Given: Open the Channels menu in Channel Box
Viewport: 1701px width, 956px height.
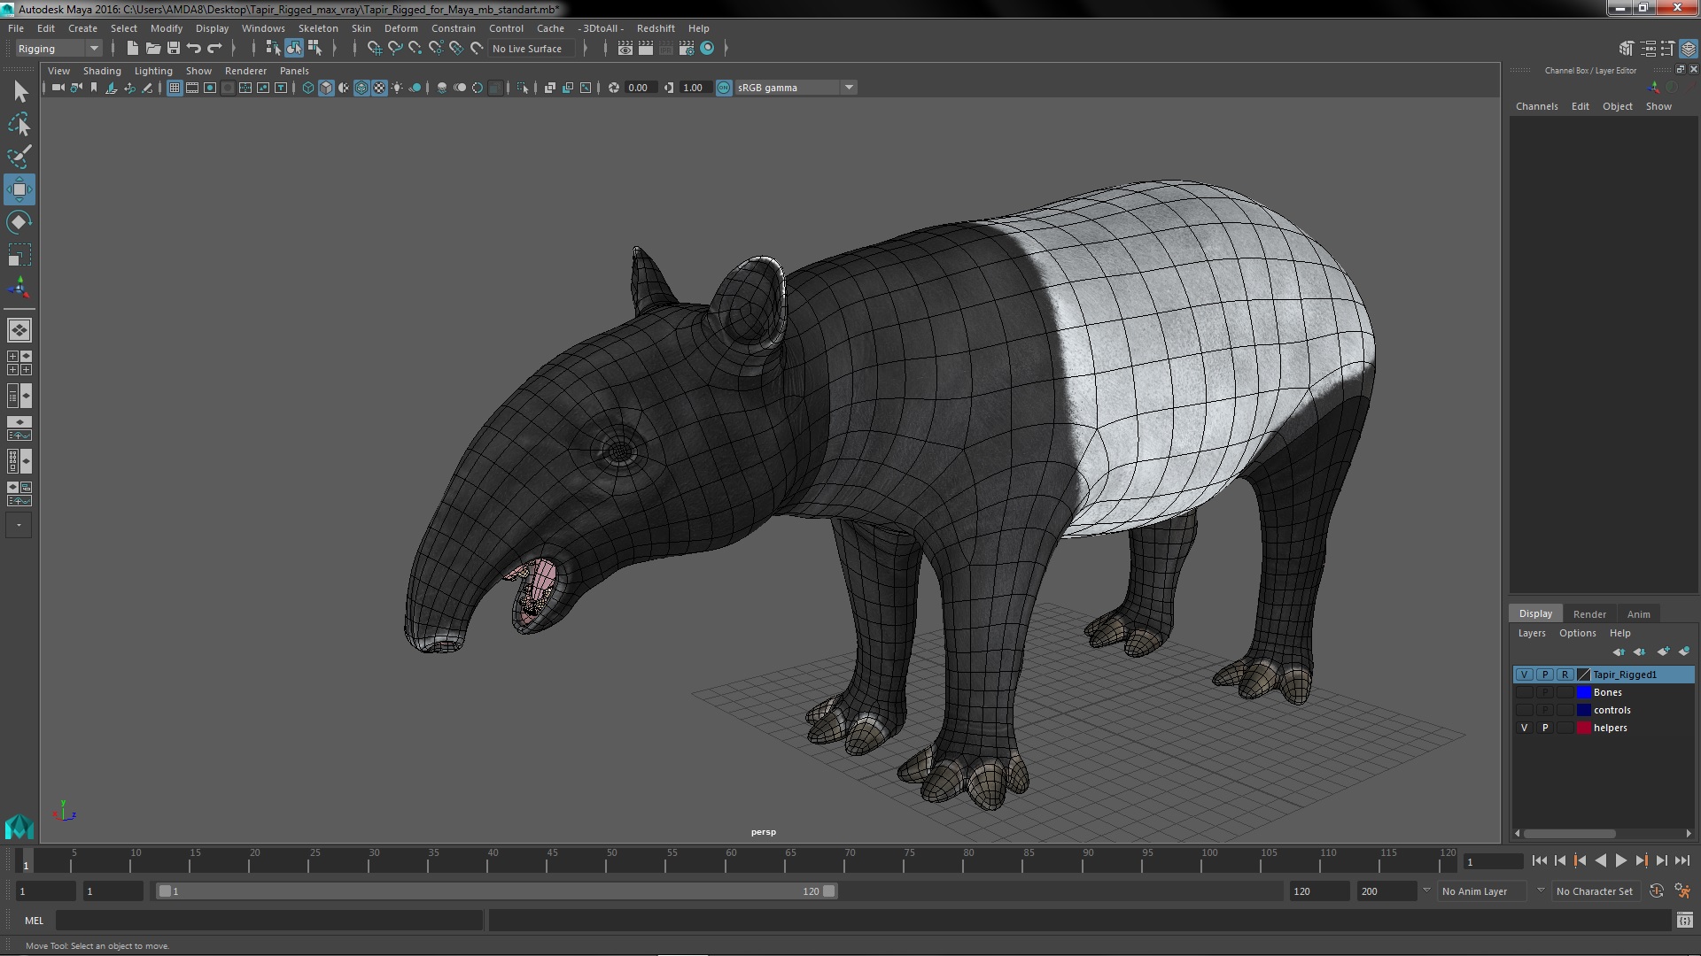Looking at the screenshot, I should click(x=1536, y=106).
